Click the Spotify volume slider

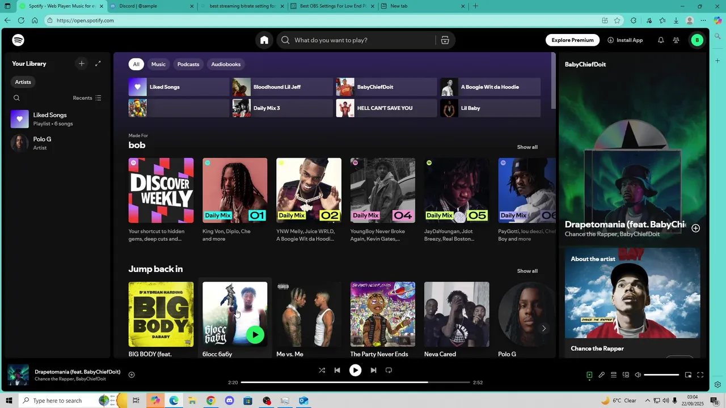(x=661, y=375)
